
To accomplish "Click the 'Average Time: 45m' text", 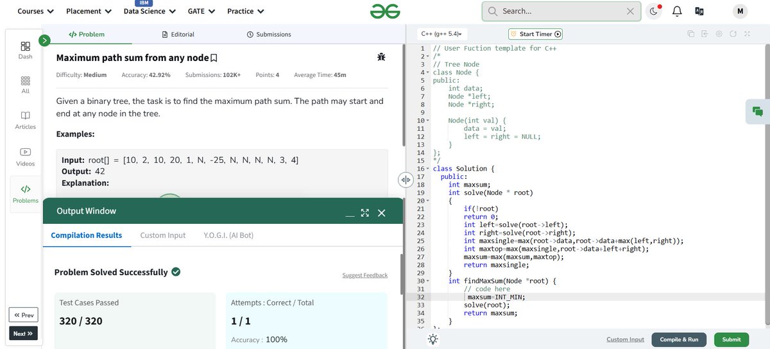I will tap(320, 75).
